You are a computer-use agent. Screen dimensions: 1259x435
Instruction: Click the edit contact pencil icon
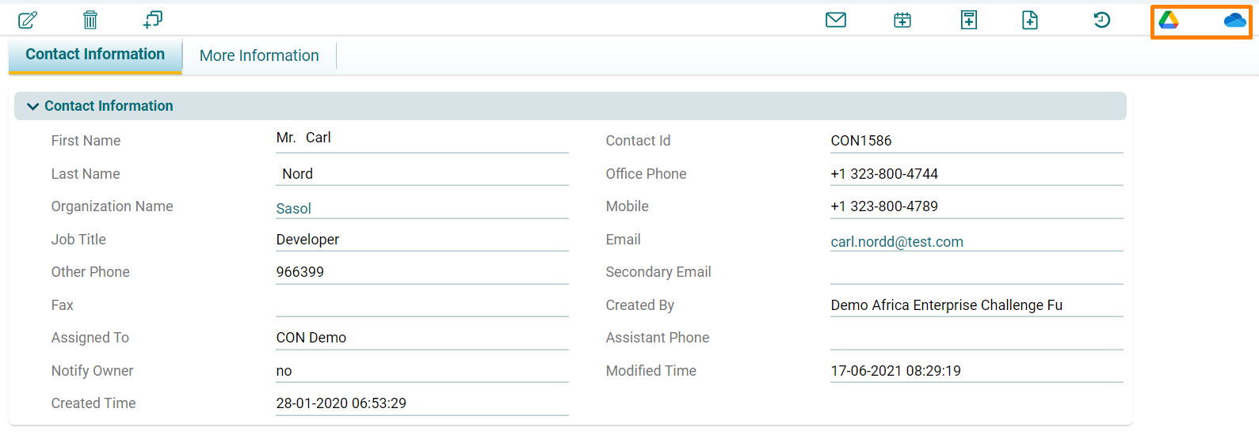[x=28, y=20]
